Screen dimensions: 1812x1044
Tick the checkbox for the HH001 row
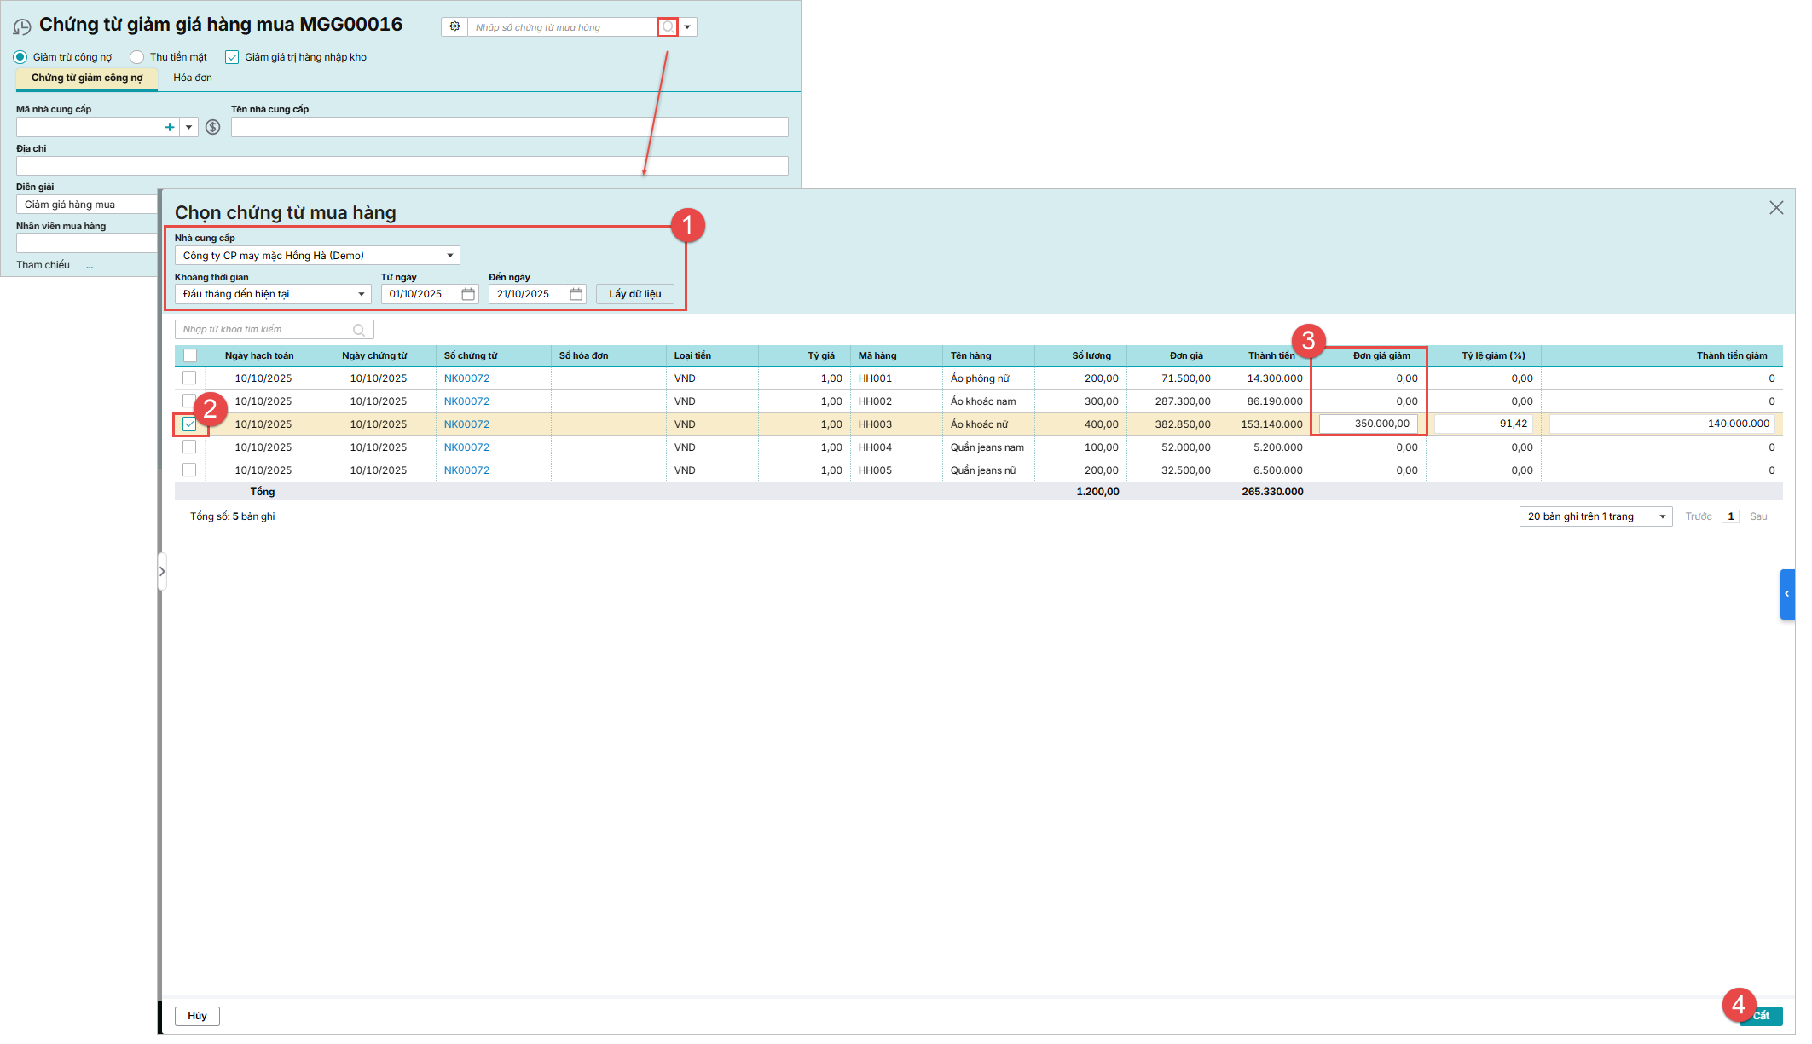(189, 378)
